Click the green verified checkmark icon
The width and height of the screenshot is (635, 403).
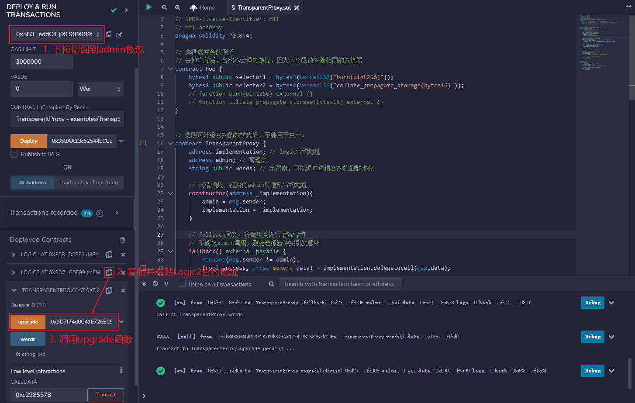[114, 10]
